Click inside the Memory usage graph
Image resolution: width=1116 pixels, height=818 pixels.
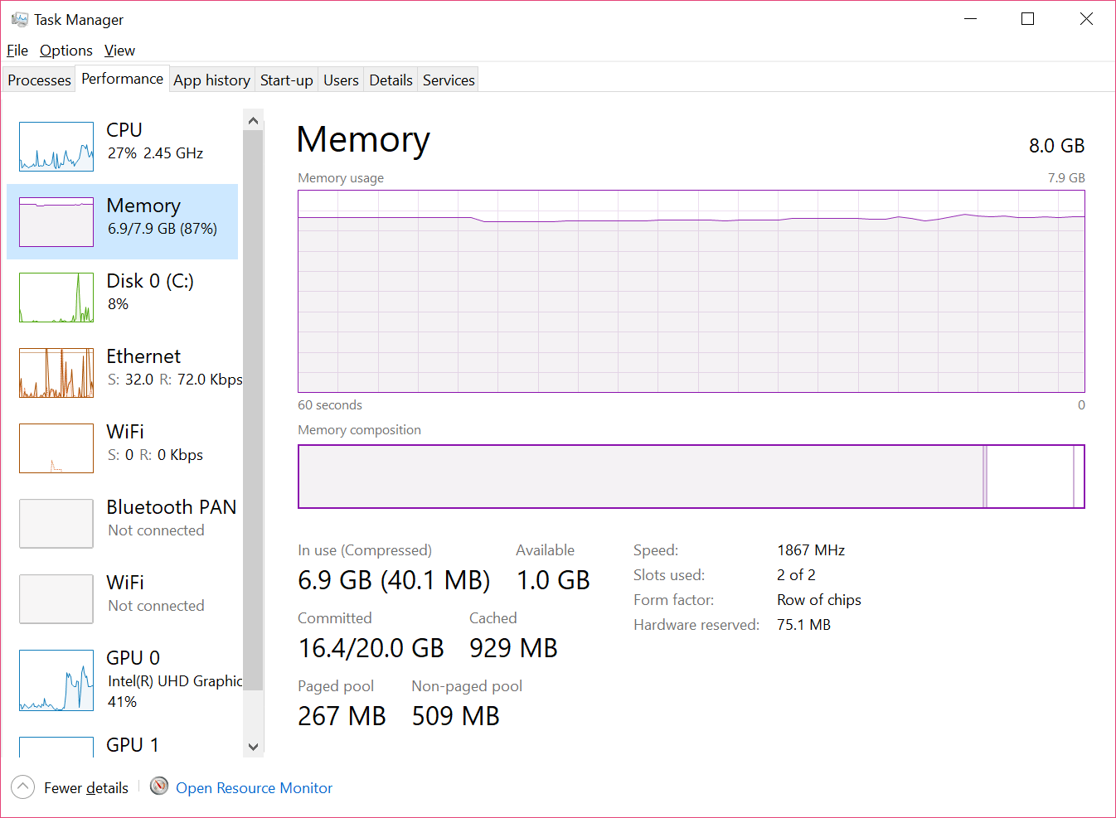(x=691, y=291)
